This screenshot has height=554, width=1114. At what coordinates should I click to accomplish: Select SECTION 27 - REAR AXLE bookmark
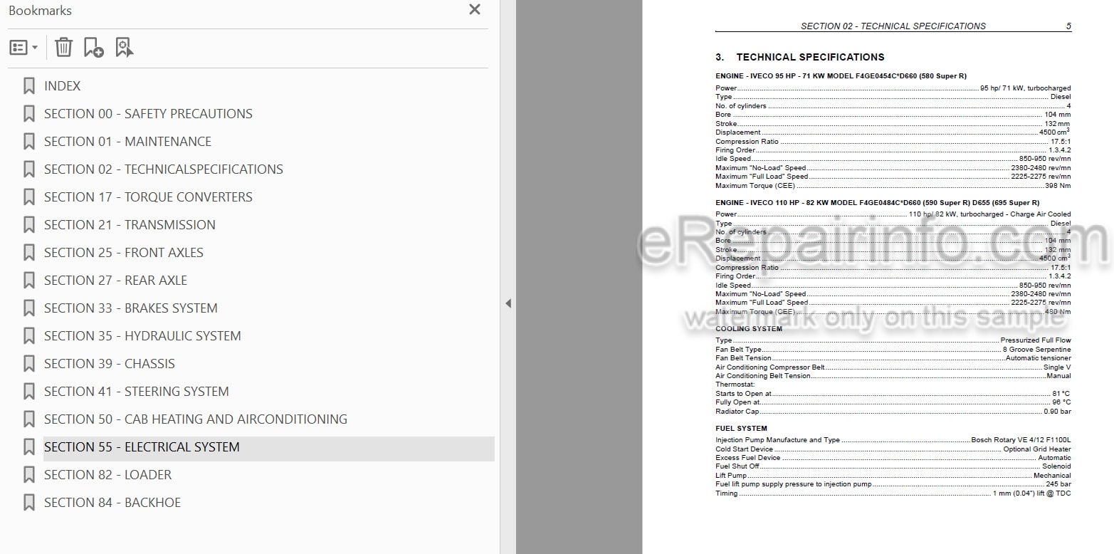point(115,281)
